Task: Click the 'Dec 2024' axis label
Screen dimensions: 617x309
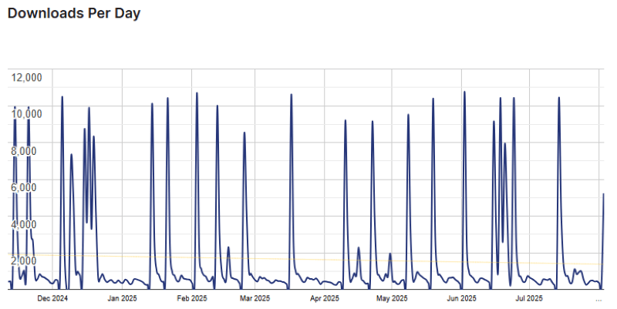Action: tap(52, 299)
